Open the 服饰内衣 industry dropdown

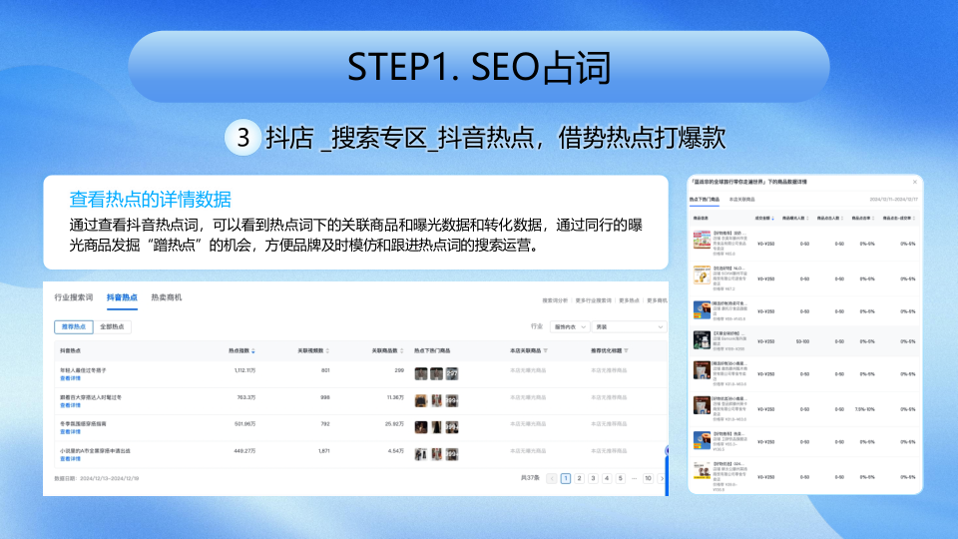point(570,327)
